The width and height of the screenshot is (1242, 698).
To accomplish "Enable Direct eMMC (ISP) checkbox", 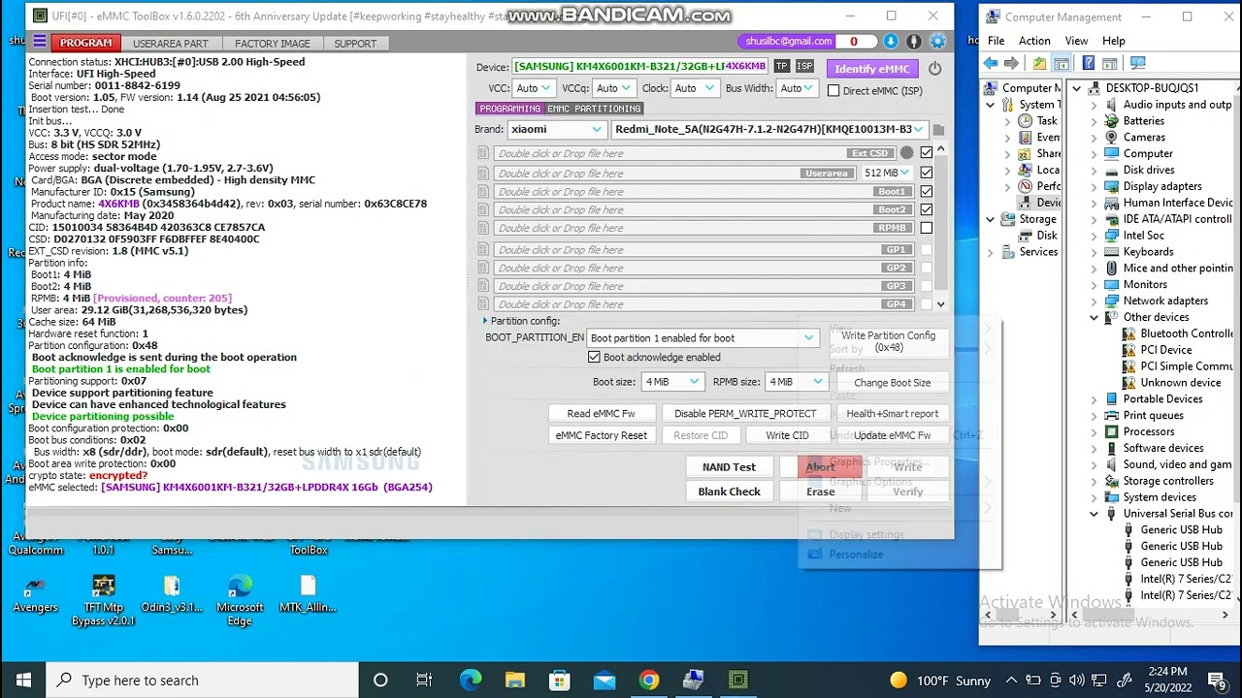I will pos(833,90).
